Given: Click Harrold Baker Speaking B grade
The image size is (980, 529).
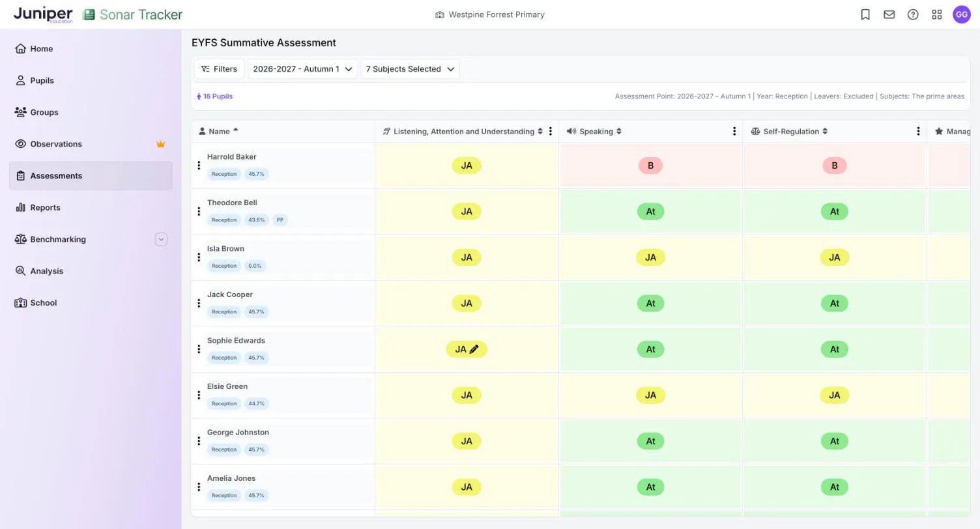Looking at the screenshot, I should pos(650,165).
